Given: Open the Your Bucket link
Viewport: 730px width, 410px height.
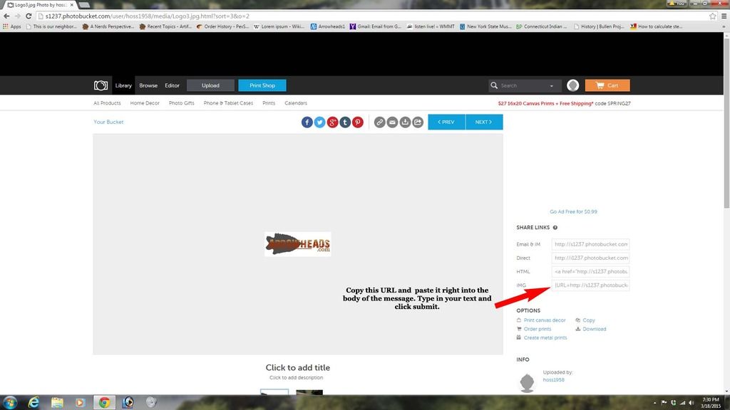Looking at the screenshot, I should (x=108, y=122).
